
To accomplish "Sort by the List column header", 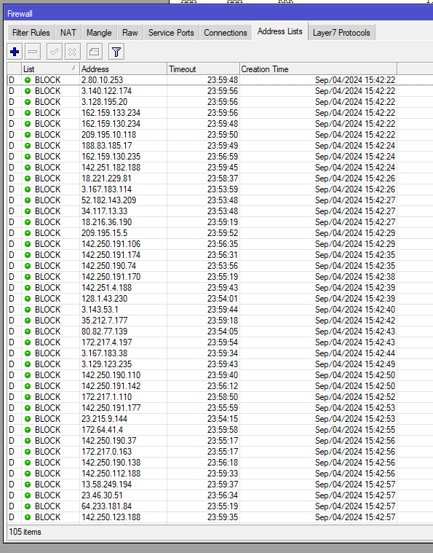I will point(50,69).
